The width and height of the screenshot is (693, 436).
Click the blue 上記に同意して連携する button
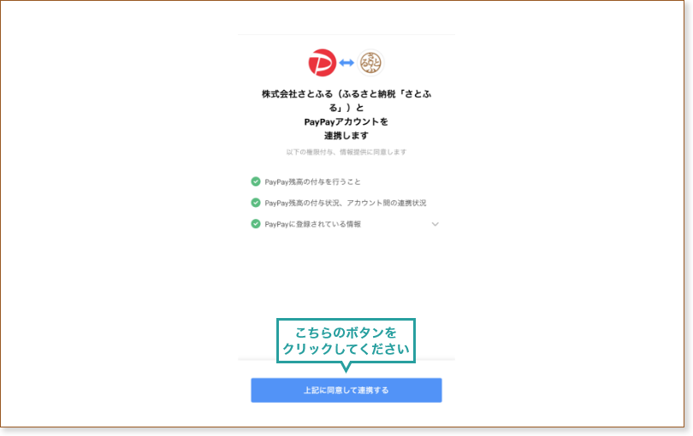coord(346,390)
